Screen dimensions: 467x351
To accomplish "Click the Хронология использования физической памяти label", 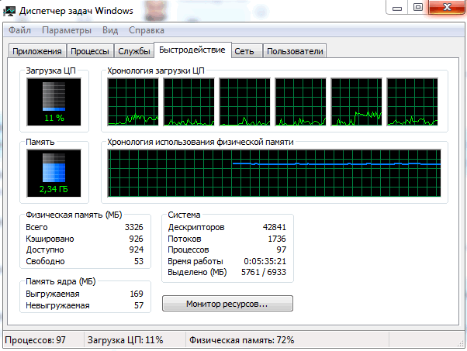I will [x=200, y=142].
